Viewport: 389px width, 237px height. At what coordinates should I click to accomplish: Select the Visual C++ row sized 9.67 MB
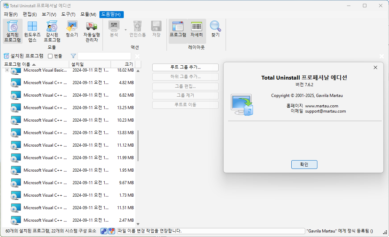click(x=69, y=183)
